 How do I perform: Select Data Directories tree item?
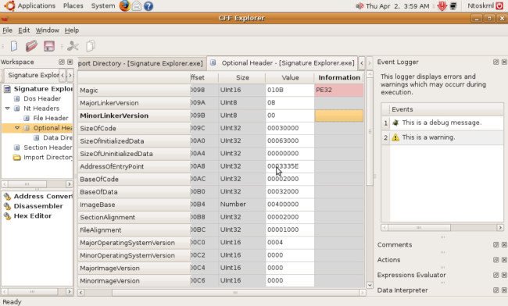click(x=53, y=137)
